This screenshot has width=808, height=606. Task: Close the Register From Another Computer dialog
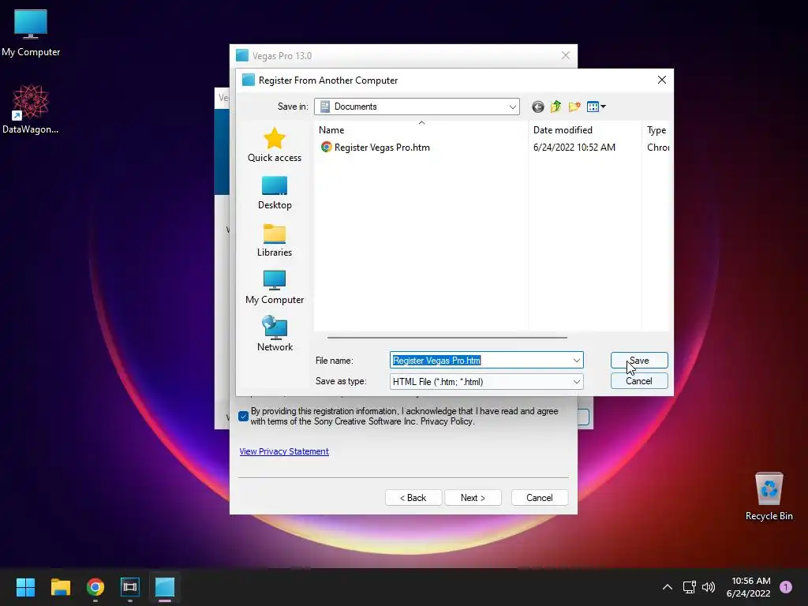pyautogui.click(x=662, y=80)
